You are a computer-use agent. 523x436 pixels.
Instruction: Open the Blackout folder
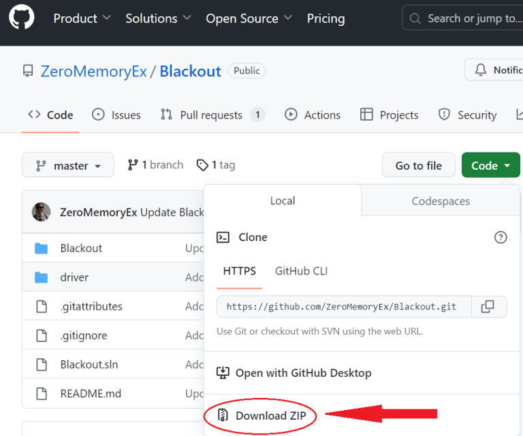point(81,248)
